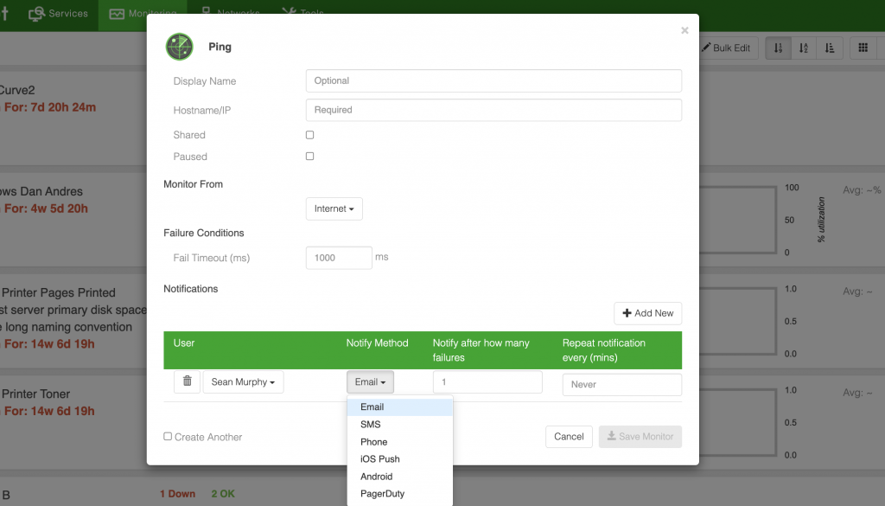Screen dimensions: 885x506
Task: Select the numeric sort icon
Action: 777,48
